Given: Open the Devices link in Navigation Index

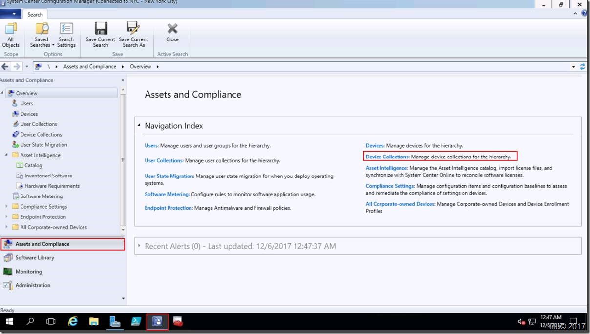Looking at the screenshot, I should (x=375, y=145).
